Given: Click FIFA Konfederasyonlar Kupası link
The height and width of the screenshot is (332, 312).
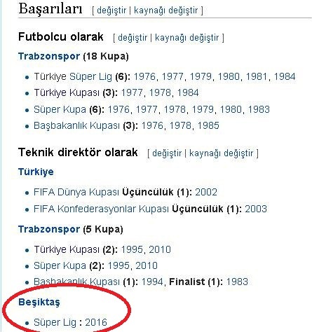Looking at the screenshot, I should (101, 209).
